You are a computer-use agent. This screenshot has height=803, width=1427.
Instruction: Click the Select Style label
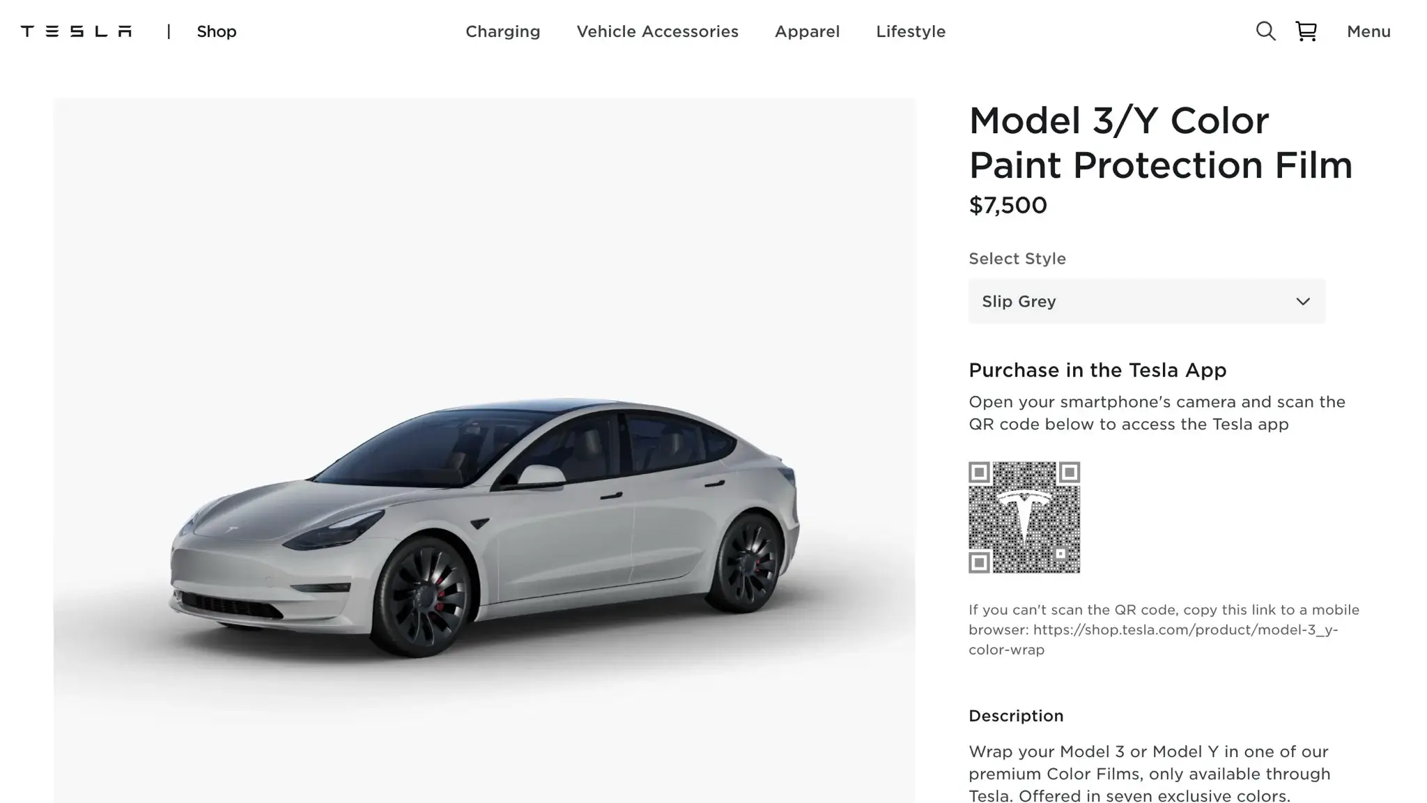point(1017,259)
